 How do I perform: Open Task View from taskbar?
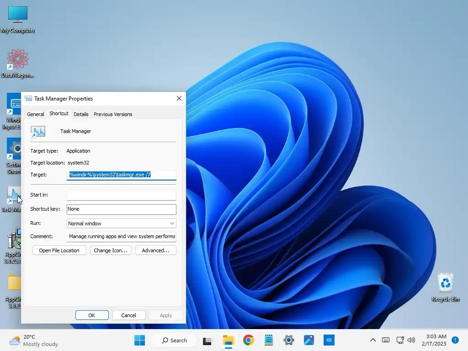coord(207,340)
